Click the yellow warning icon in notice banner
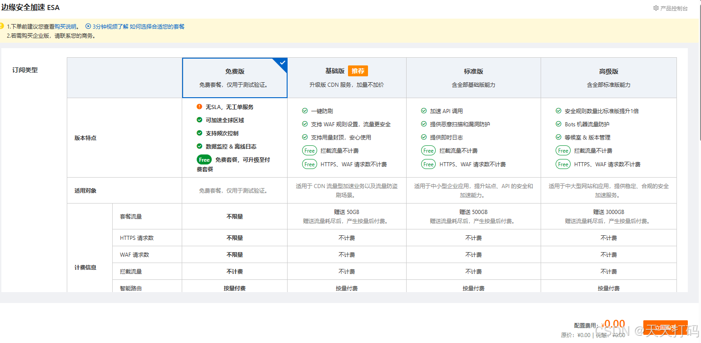This screenshot has height=343, width=701. pos(1,26)
